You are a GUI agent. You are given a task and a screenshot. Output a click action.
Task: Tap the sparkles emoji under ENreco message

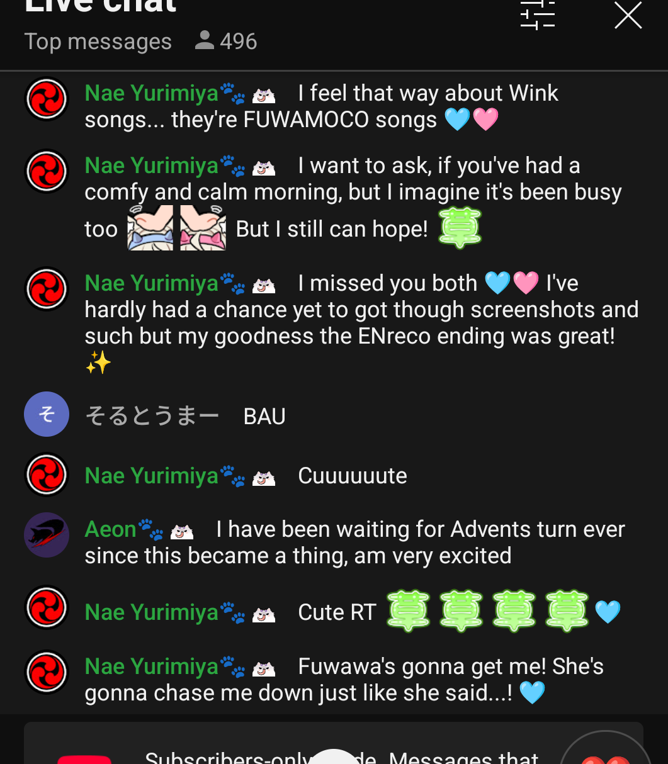98,363
